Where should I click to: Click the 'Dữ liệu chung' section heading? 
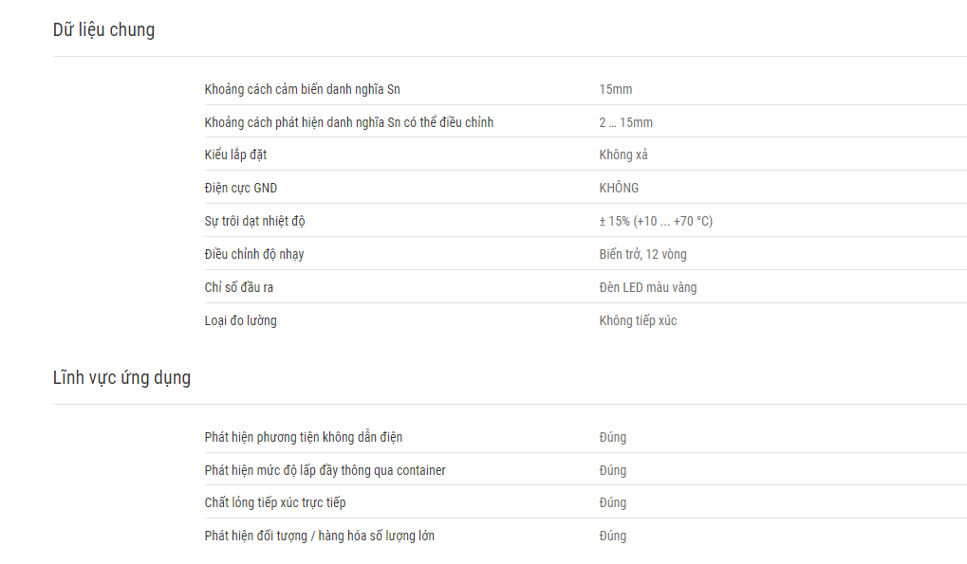(x=103, y=29)
